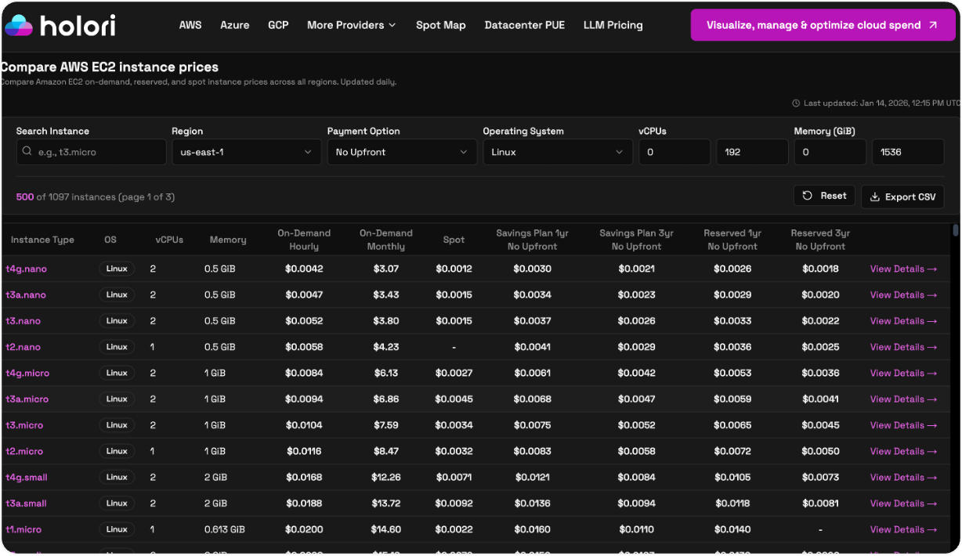Open the Spot Map page
The height and width of the screenshot is (556, 962).
tap(440, 24)
